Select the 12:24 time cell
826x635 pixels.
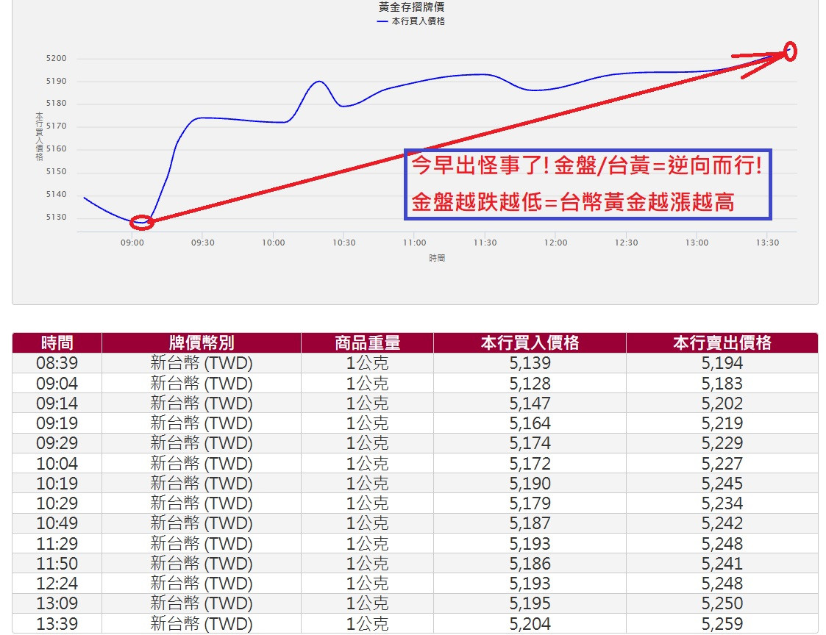click(x=57, y=584)
